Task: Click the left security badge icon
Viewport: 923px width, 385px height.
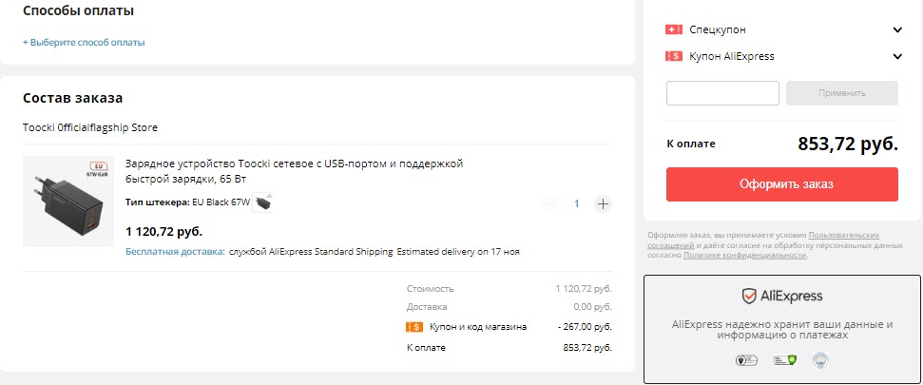Action: pos(745,360)
